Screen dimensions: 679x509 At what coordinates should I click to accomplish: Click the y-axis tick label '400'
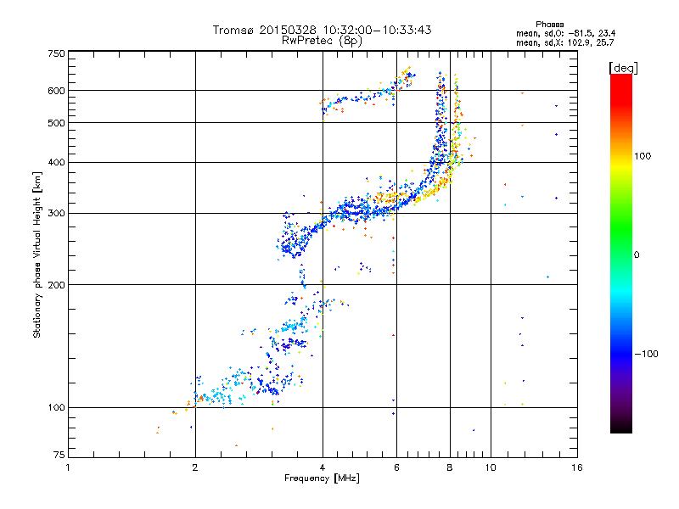click(56, 163)
